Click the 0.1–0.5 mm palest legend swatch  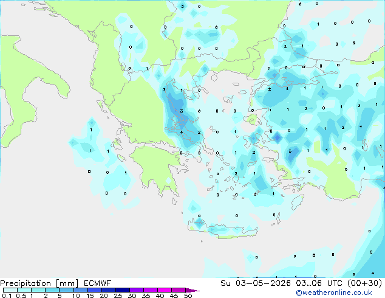click(x=10, y=290)
